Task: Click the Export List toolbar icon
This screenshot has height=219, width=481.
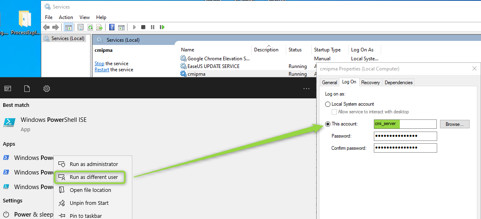Action: tap(99, 27)
